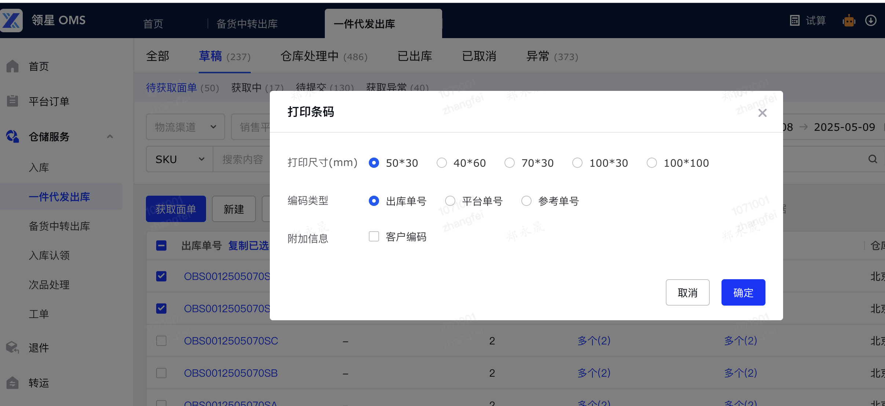Click the 转运 transfer sidebar icon
Screen dimensions: 885x406
(x=12, y=383)
